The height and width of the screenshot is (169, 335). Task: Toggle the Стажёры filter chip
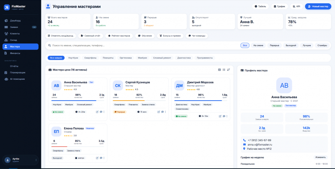[x=322, y=45]
